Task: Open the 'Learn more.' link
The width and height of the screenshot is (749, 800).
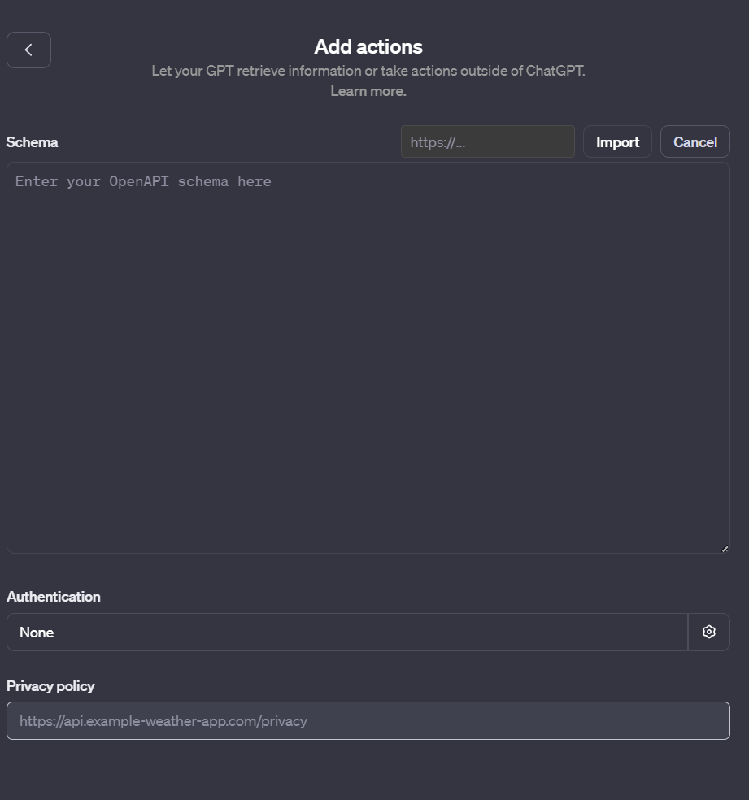Action: [368, 91]
